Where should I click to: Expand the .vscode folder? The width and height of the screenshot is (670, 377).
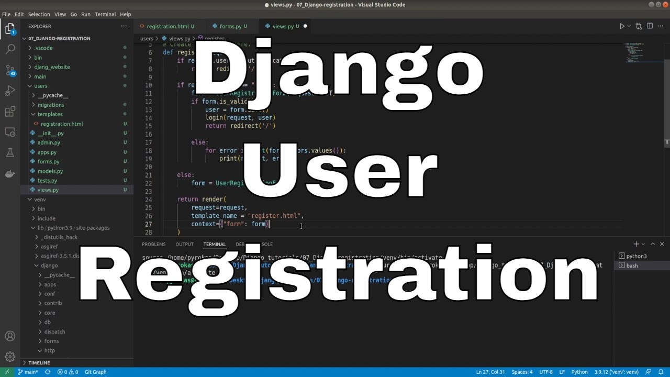tap(77, 48)
